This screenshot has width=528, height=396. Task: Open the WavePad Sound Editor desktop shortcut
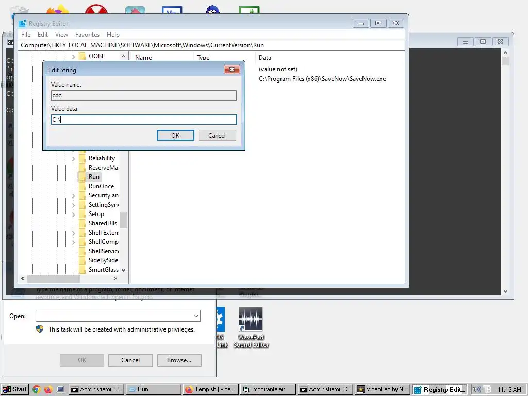[251, 327]
